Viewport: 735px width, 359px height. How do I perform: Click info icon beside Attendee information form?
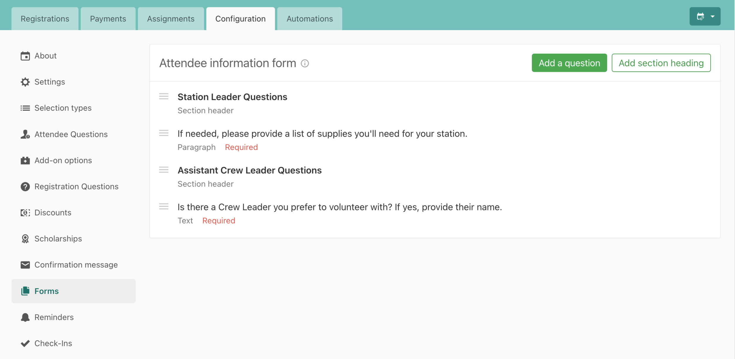click(x=305, y=63)
